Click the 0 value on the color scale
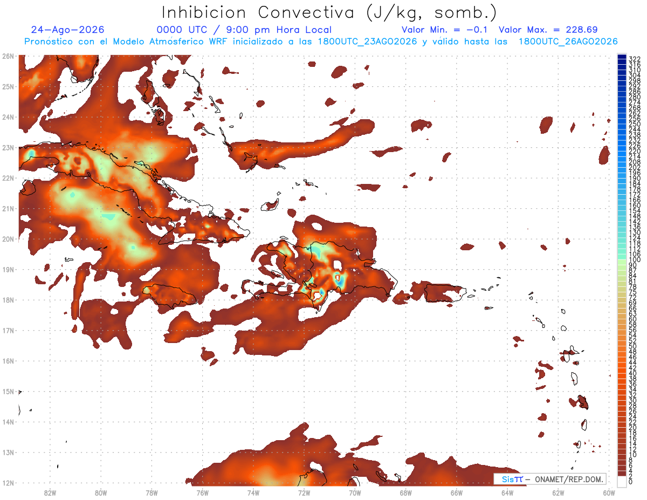Screen dimensions: 647x500 point(631,482)
